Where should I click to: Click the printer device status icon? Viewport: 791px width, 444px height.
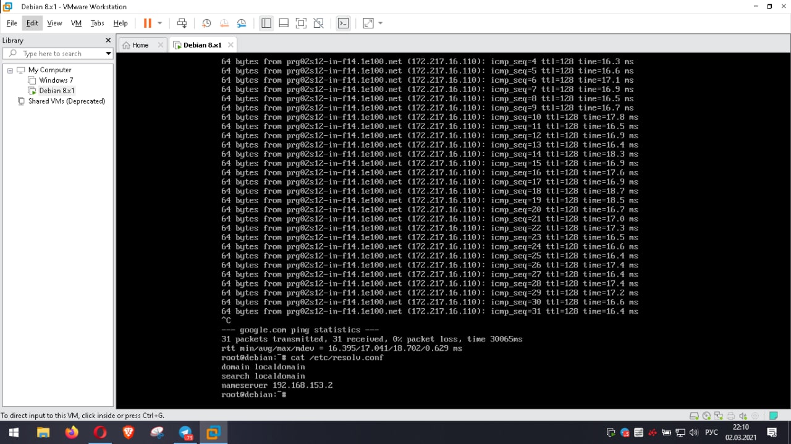tap(730, 416)
